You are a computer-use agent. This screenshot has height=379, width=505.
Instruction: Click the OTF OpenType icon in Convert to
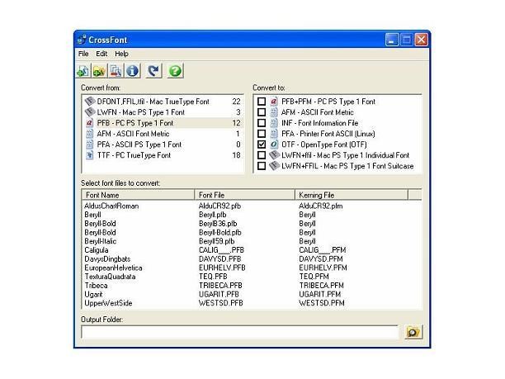coord(274,144)
